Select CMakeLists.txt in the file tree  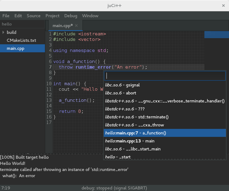pos(21,40)
